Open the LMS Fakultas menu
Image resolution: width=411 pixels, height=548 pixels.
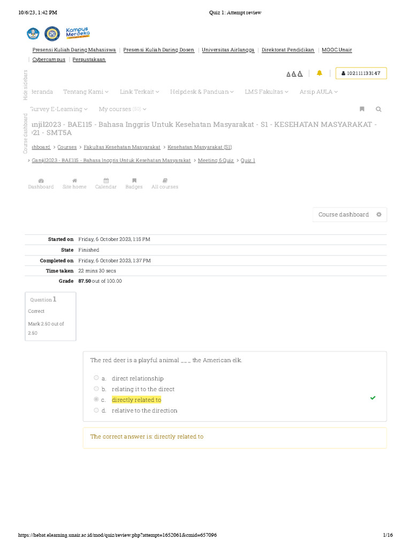pyautogui.click(x=267, y=92)
